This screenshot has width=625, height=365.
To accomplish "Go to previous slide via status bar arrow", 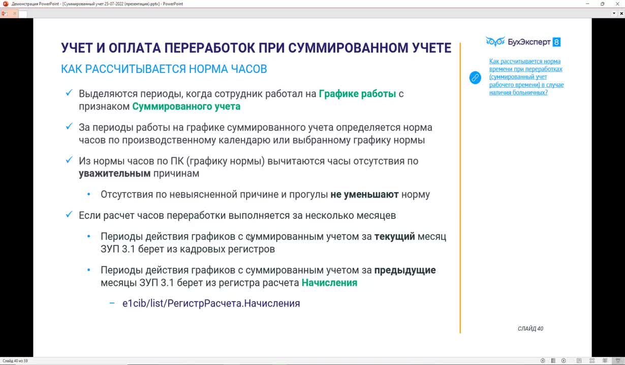I will click(x=543, y=360).
